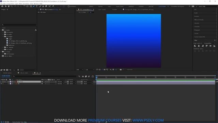Image resolution: width=218 pixels, height=123 pixels.
Task: Hide the BG layer via eye icon
Action: click(1, 84)
